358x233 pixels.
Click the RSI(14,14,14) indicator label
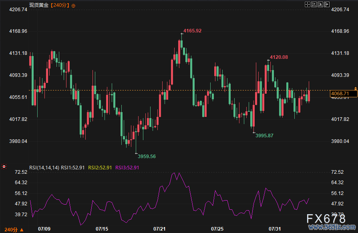point(44,167)
